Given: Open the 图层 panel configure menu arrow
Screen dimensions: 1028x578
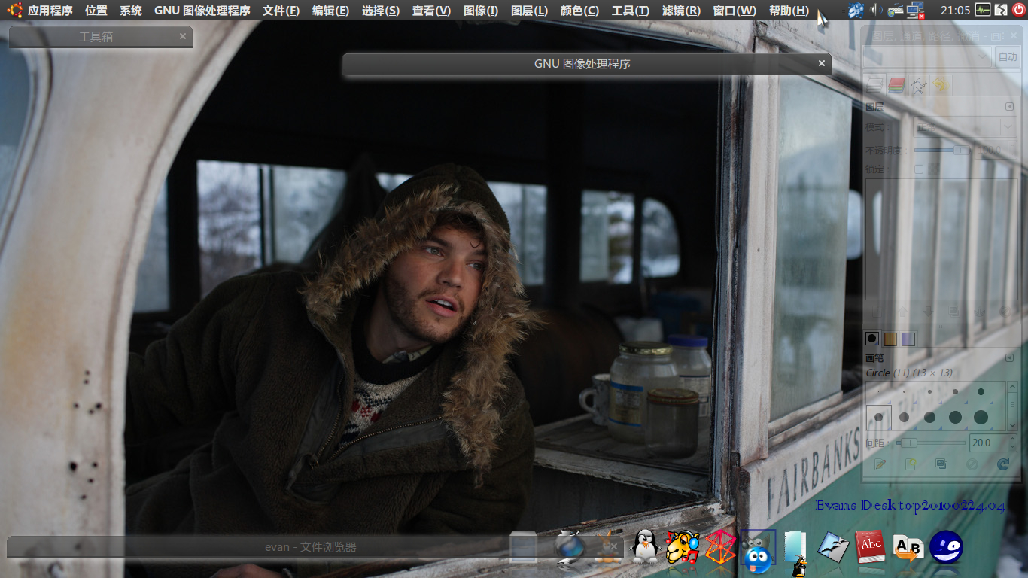Looking at the screenshot, I should pos(1010,107).
